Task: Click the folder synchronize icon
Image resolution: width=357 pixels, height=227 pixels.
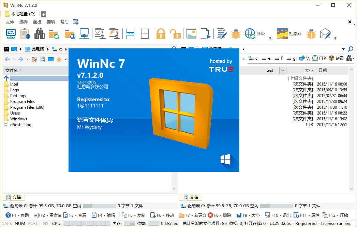Action: click(54, 34)
